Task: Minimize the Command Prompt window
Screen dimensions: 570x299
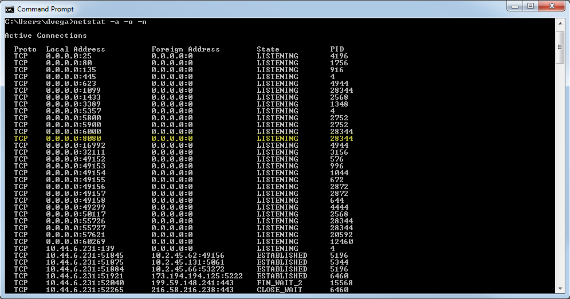Action: click(515, 6)
